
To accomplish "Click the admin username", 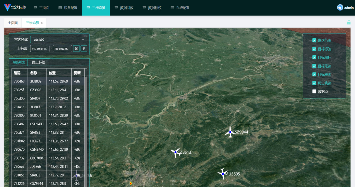I will [x=349, y=8].
